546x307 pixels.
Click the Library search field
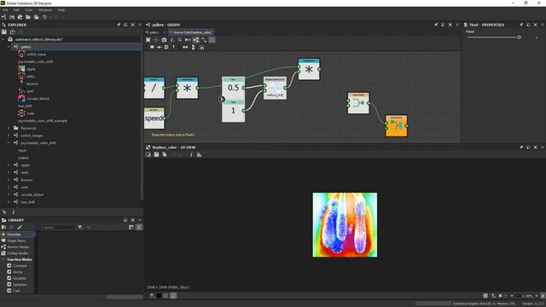coord(59,228)
